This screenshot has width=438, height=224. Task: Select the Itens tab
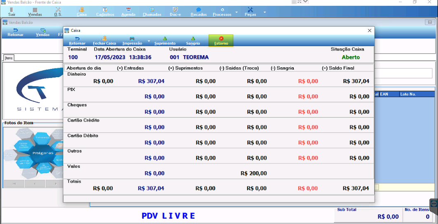8,58
